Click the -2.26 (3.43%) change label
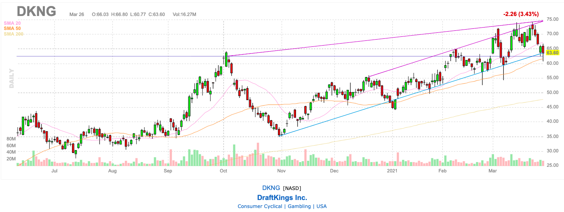Image resolution: width=564 pixels, height=212 pixels. click(x=521, y=14)
